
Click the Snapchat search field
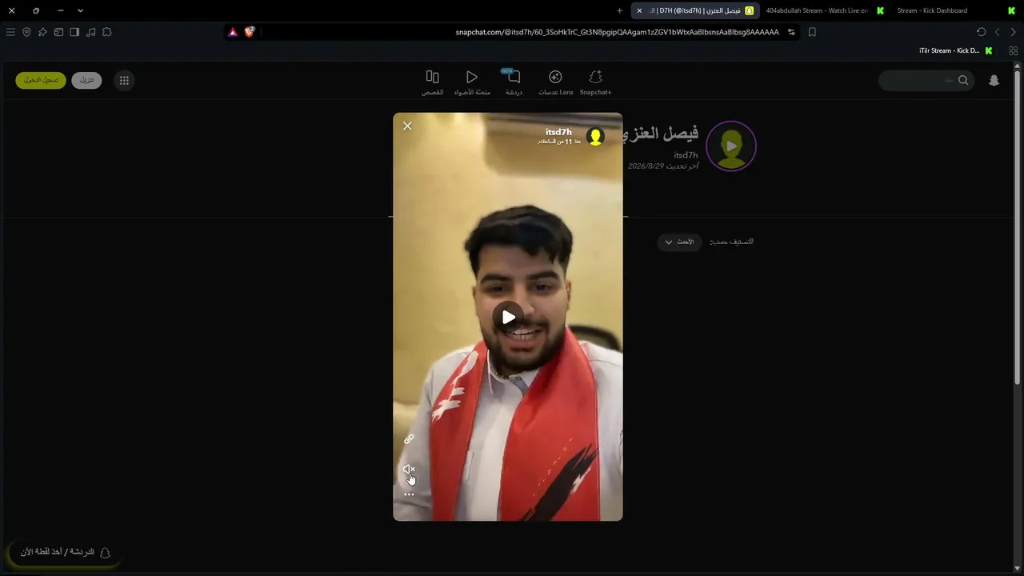point(926,80)
